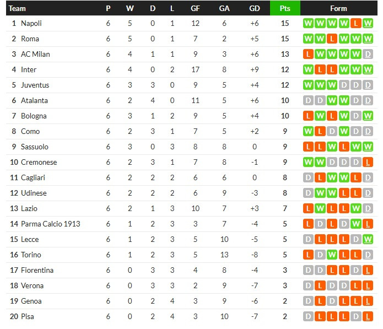
Task: Open the Napoli team link
Action: 31,24
